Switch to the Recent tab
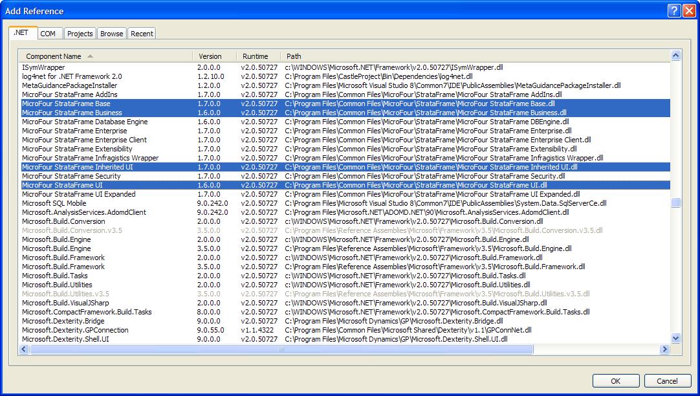 142,34
